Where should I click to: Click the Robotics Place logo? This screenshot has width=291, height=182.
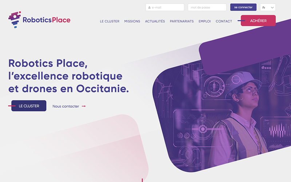point(39,20)
